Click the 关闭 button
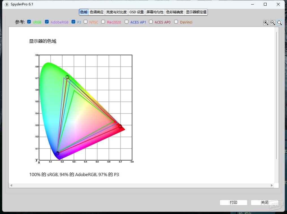The width and height of the screenshot is (287, 214). (265, 202)
